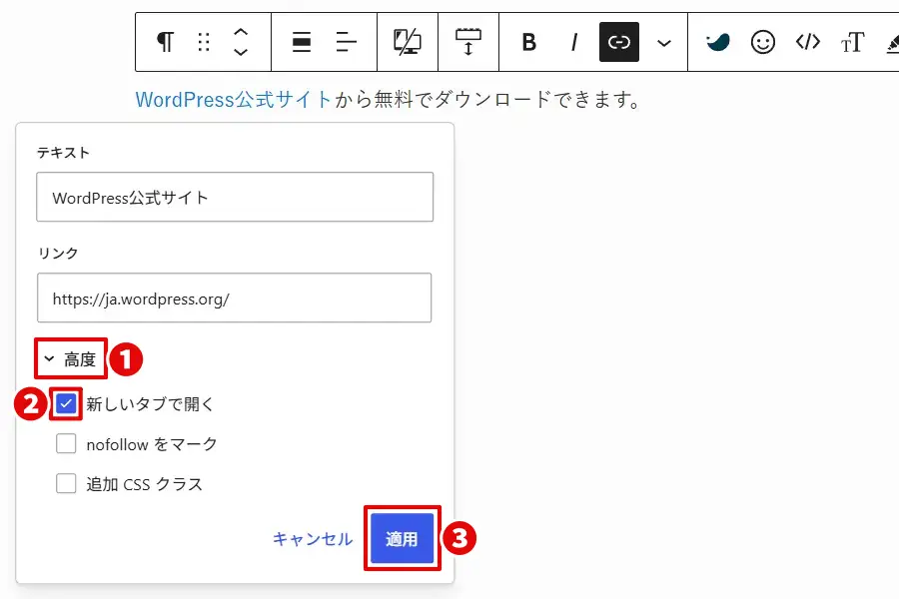
Task: Toggle italic formatting
Action: pos(574,42)
